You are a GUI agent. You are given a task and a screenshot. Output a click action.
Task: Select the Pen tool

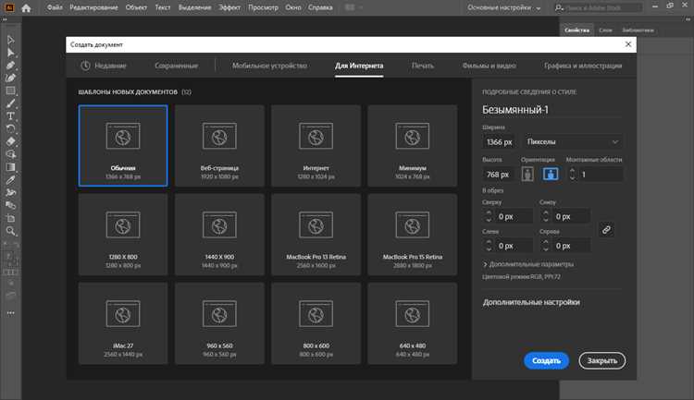[x=10, y=66]
